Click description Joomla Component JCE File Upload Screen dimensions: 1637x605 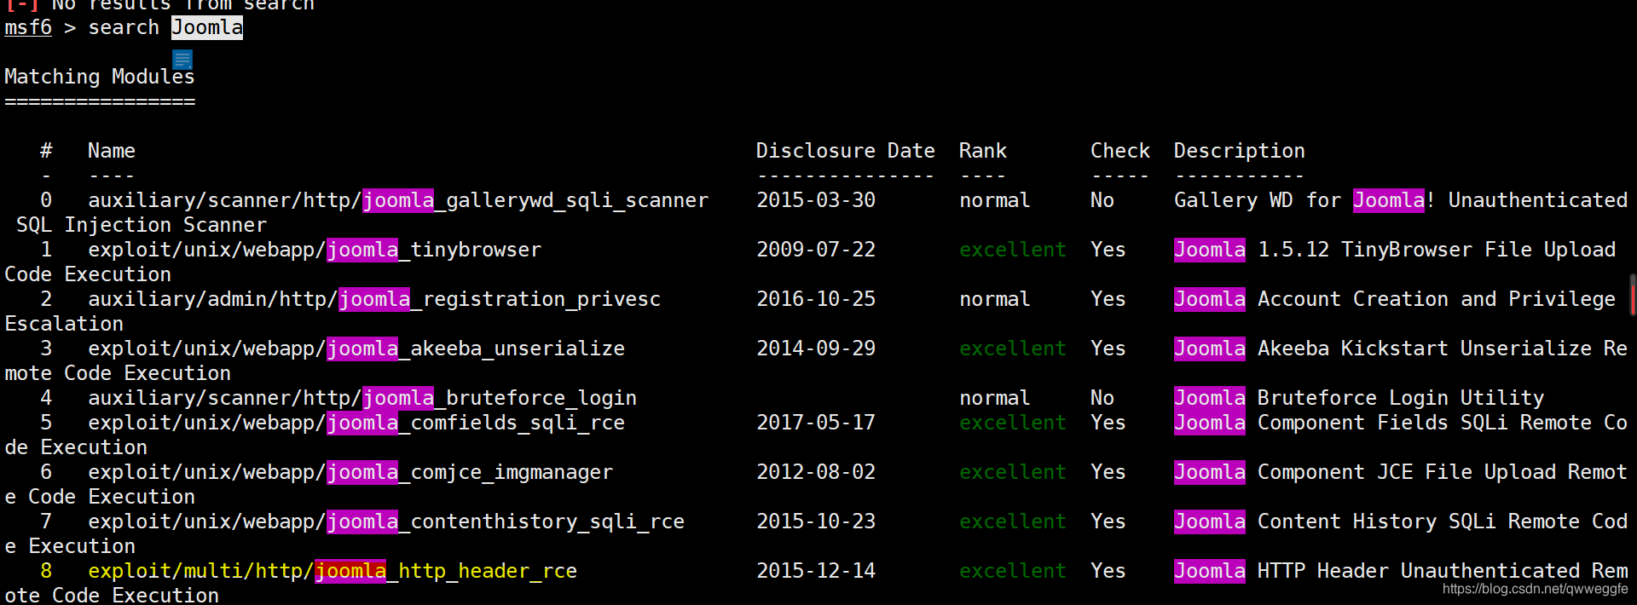(x=1365, y=472)
